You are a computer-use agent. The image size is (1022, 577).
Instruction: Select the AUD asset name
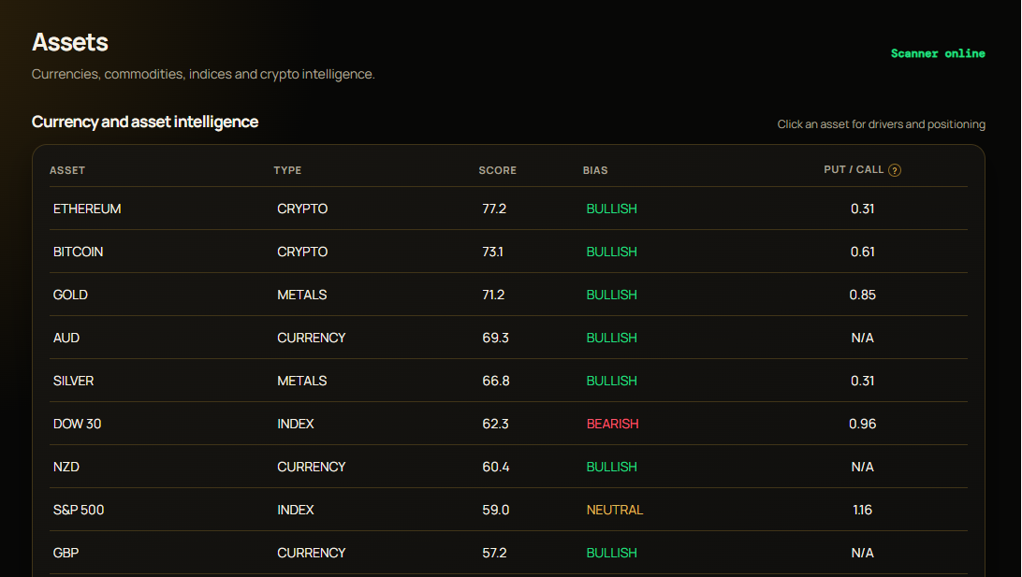point(66,338)
